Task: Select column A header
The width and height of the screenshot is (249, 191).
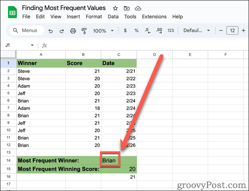Action: pyautogui.click(x=41, y=55)
